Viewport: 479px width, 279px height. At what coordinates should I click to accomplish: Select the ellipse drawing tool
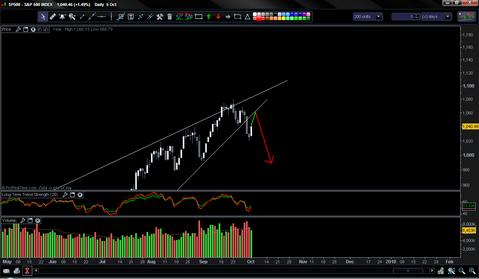point(238,16)
